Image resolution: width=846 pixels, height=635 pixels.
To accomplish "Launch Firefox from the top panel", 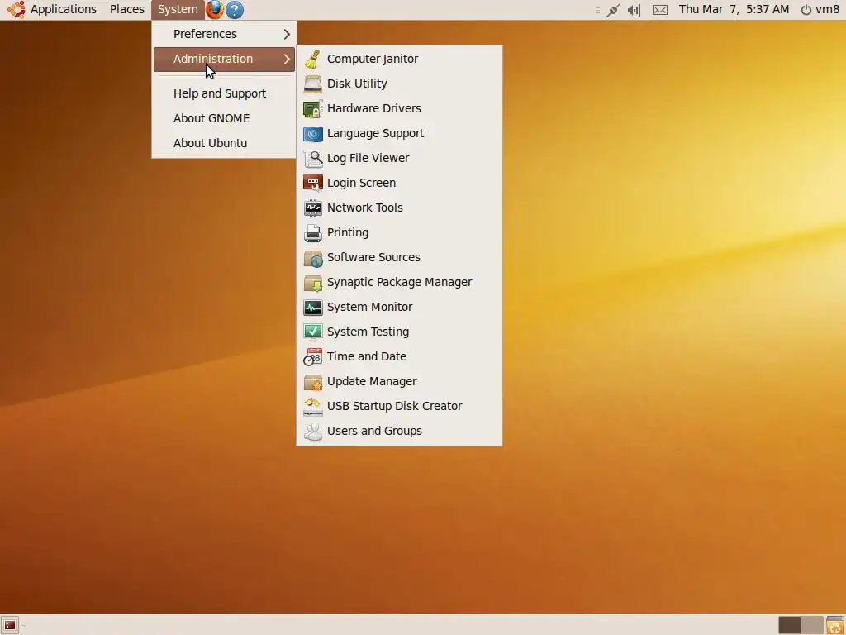I will point(215,9).
